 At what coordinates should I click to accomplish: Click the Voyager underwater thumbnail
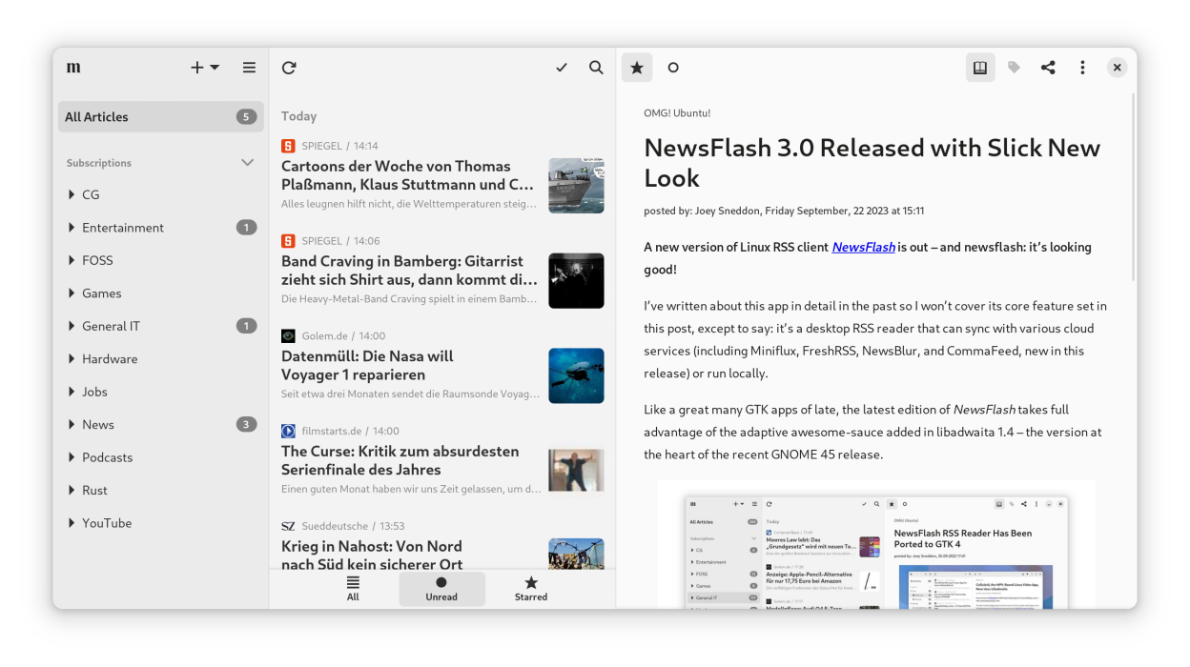[x=576, y=375]
